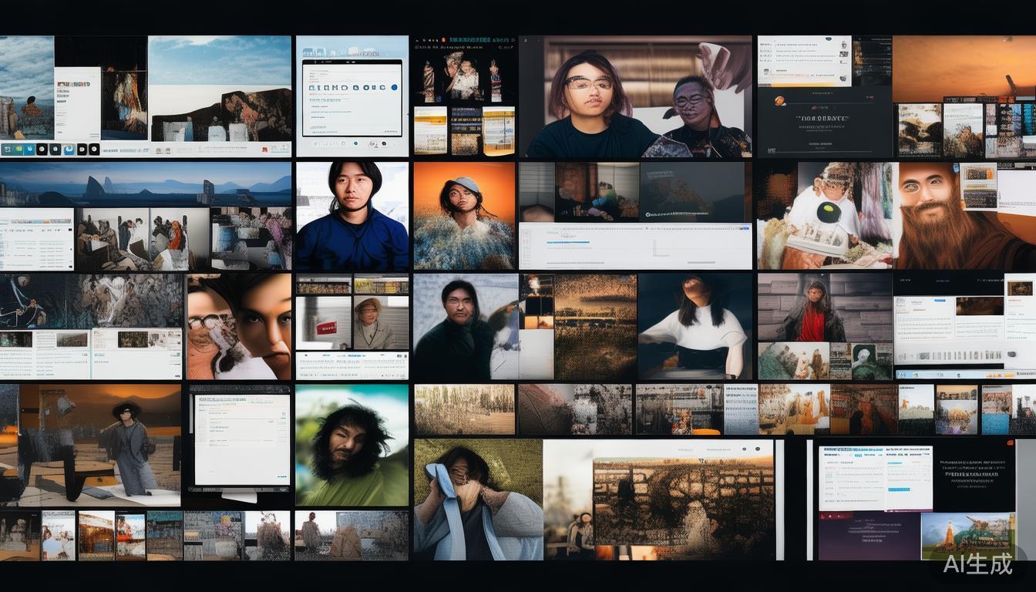This screenshot has width=1036, height=592.
Task: Click the white document window in the bottom-left monitor
Action: (240, 440)
